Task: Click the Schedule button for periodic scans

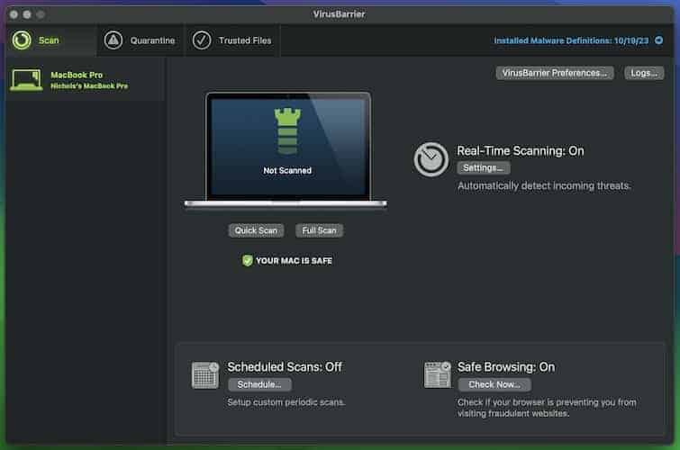Action: (x=258, y=384)
